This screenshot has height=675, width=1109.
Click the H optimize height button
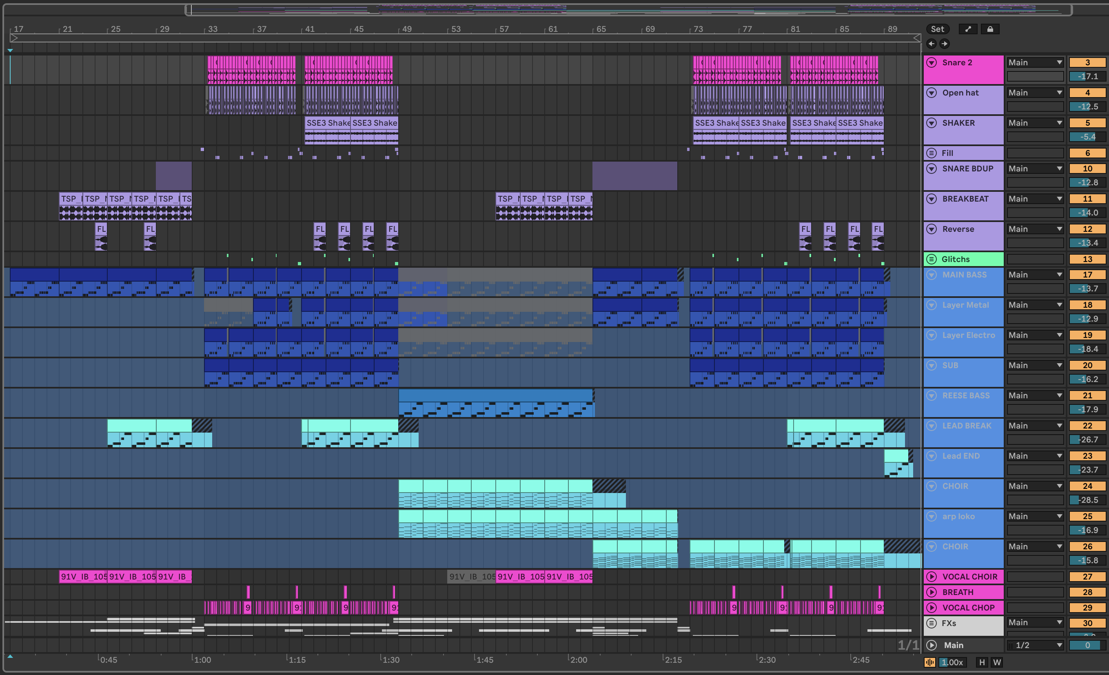click(x=982, y=662)
